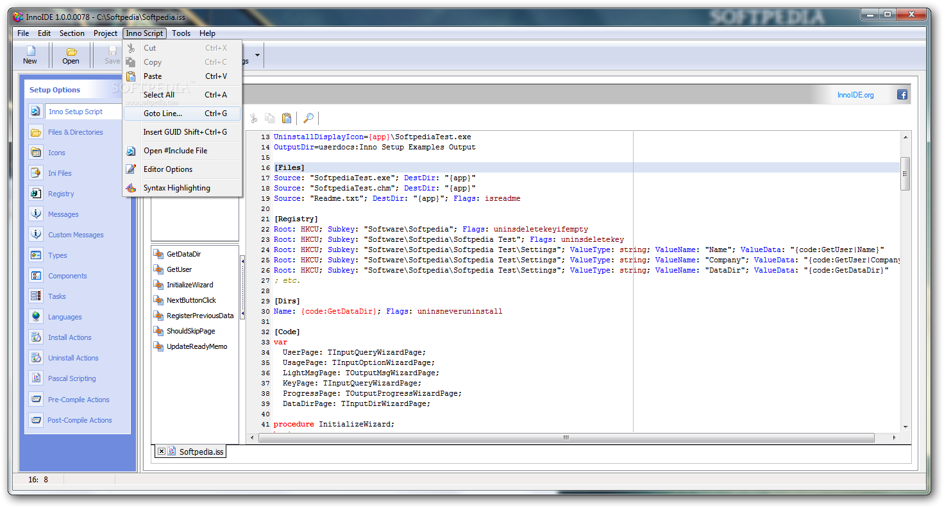Select the Components section icon
The width and height of the screenshot is (944, 508).
click(x=36, y=276)
